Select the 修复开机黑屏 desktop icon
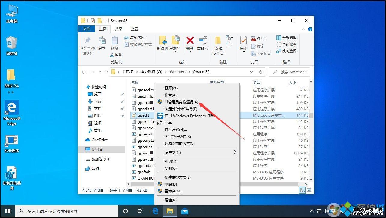Image resolution: width=386 pixels, height=218 pixels. (x=12, y=178)
